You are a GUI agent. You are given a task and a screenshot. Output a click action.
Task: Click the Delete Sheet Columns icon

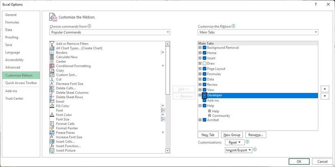click(52, 93)
